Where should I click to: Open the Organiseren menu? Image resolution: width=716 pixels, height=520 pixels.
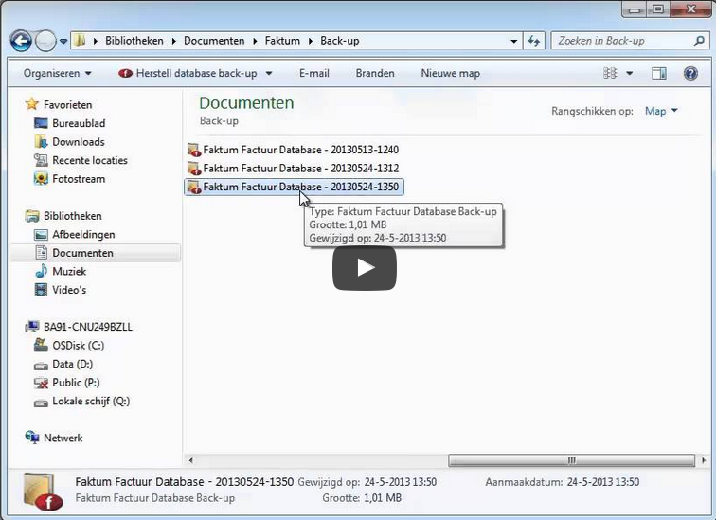click(58, 73)
